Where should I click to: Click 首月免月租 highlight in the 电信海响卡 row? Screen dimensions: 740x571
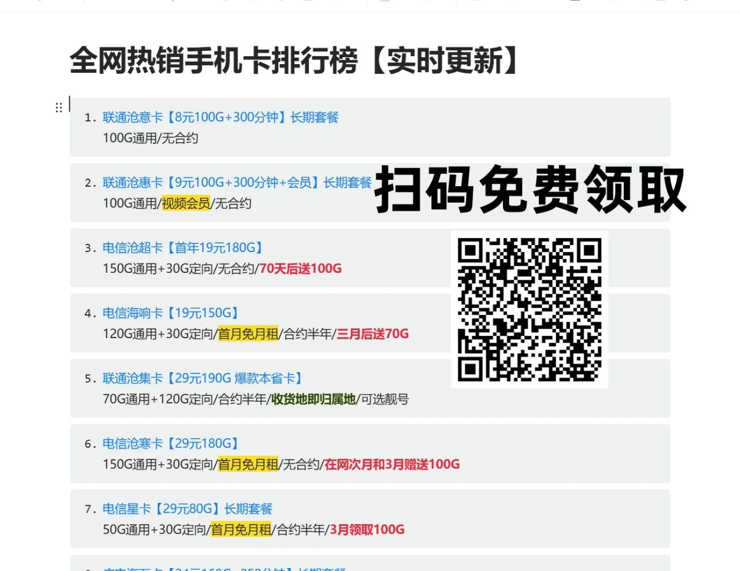click(248, 334)
